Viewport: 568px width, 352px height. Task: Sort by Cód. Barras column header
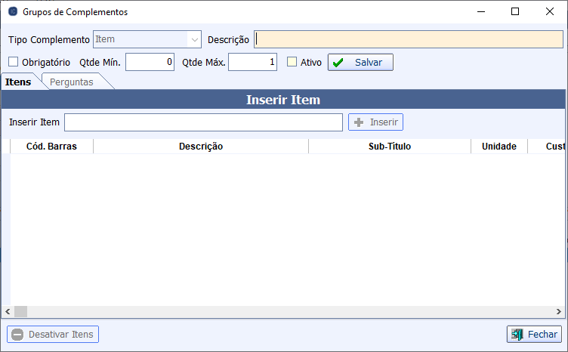coord(51,147)
